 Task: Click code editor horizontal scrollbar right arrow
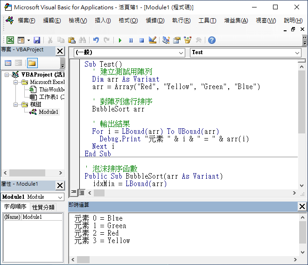294,193
